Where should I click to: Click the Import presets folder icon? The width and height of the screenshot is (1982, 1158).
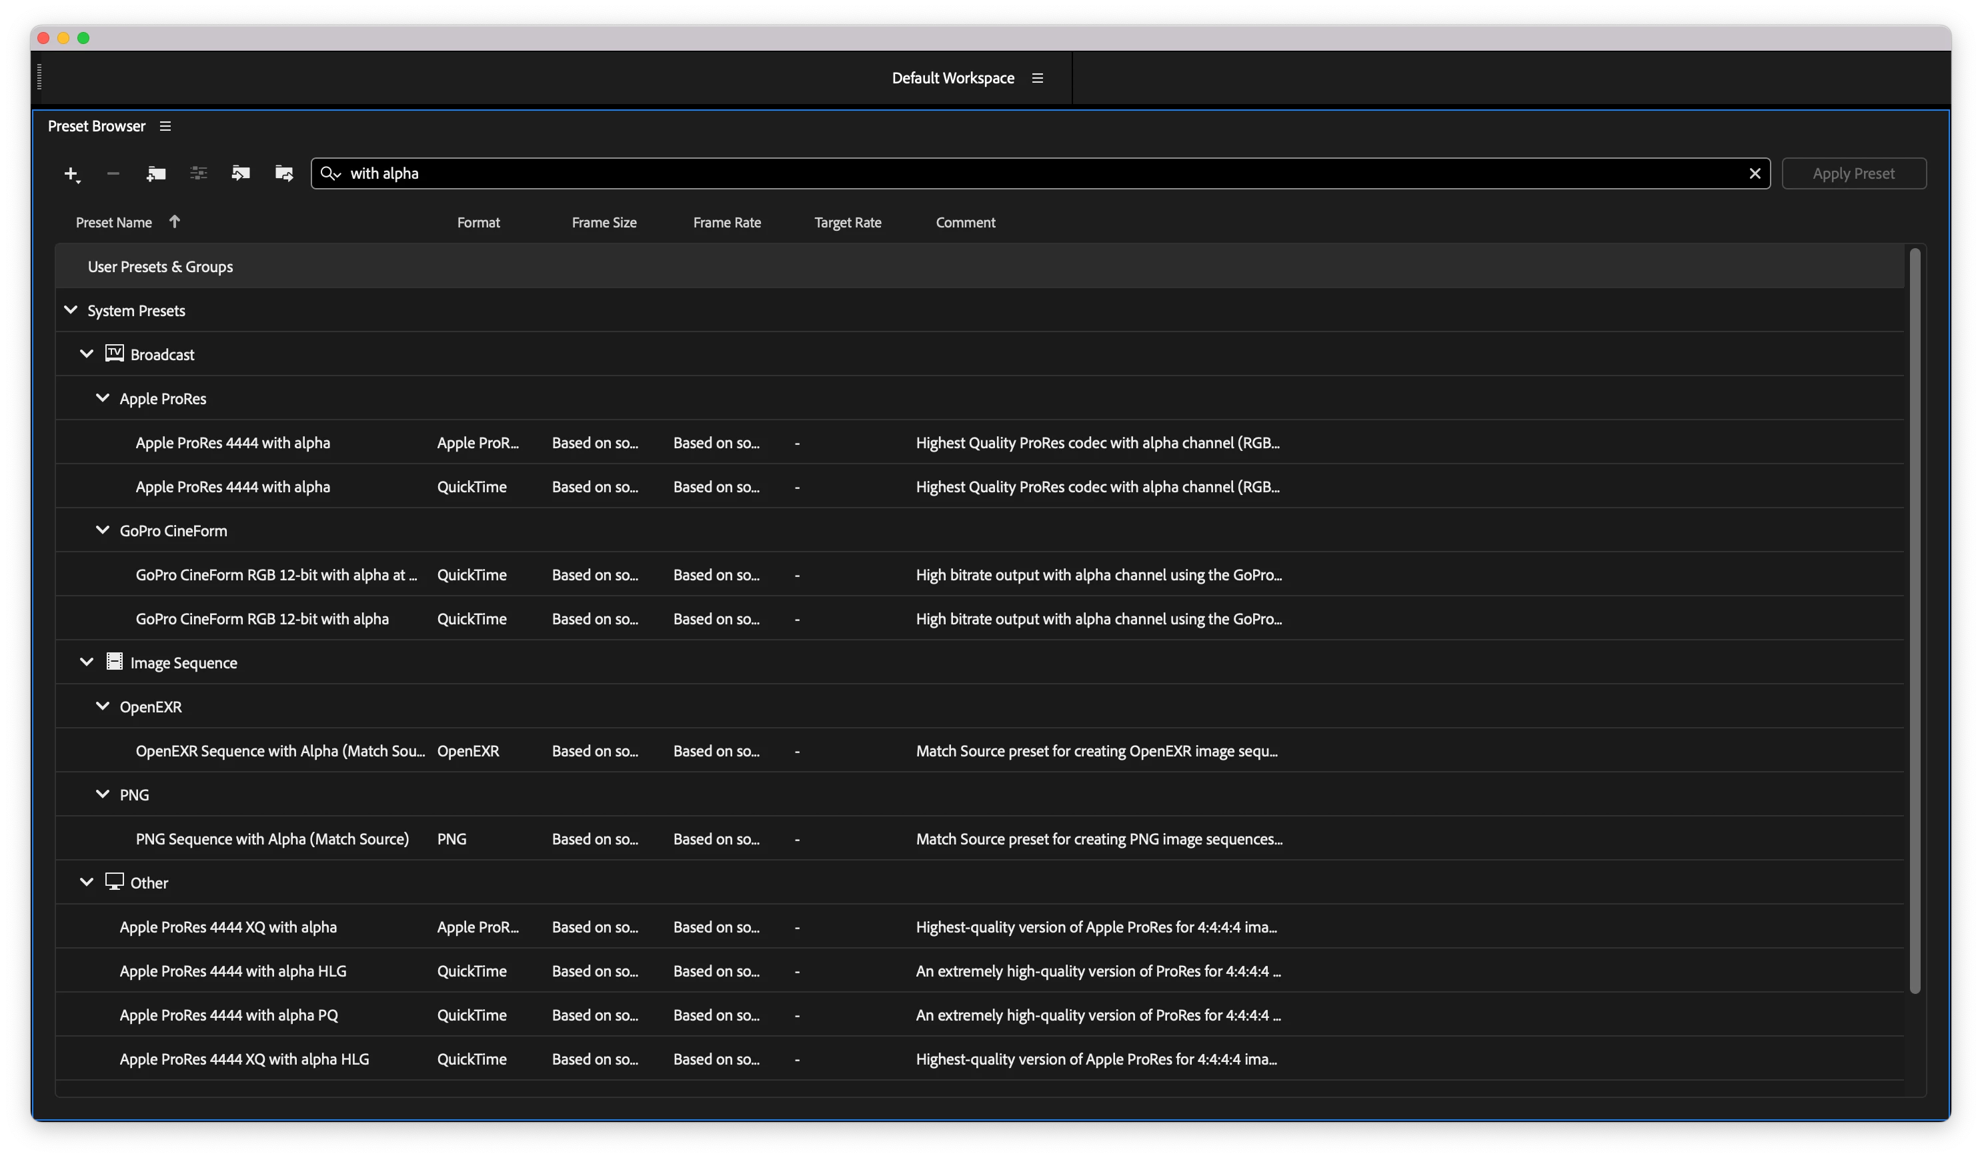(241, 174)
